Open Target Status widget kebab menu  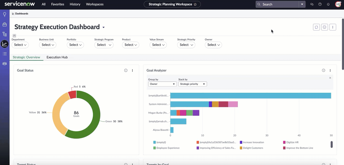click(132, 164)
